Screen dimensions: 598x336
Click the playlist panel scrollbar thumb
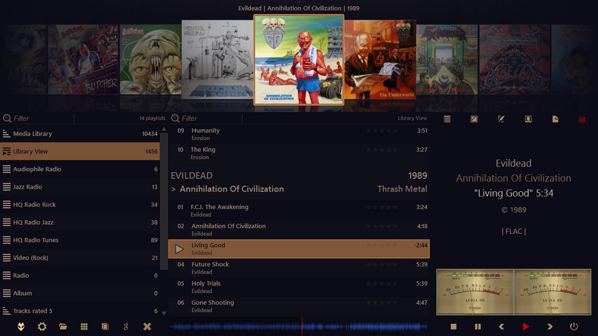point(164,200)
